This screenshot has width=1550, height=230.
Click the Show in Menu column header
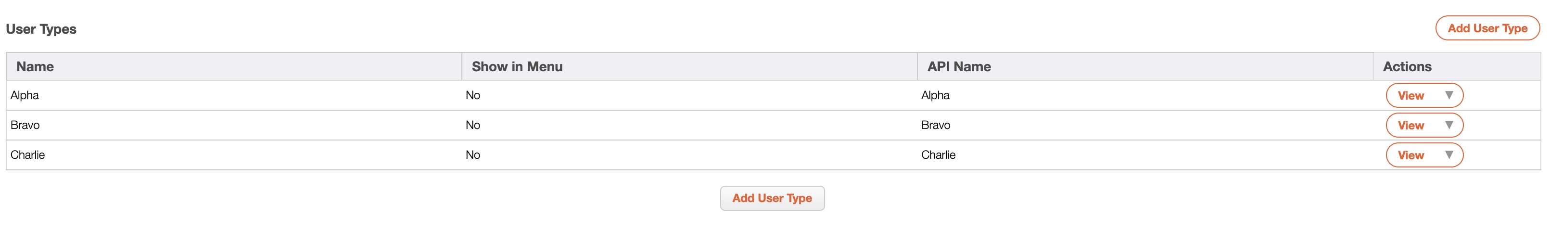[x=517, y=67]
